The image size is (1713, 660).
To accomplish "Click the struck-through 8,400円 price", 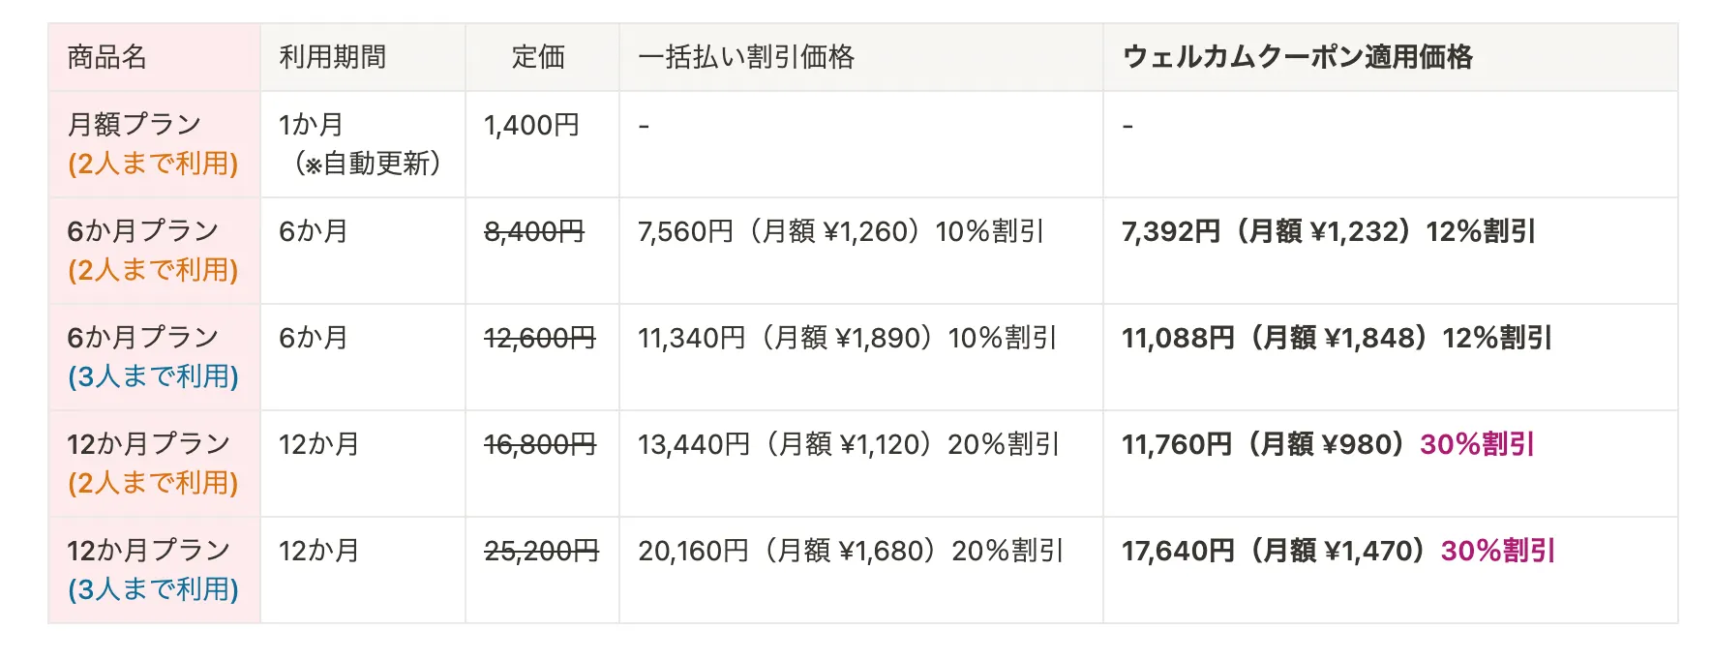I will 534,231.
